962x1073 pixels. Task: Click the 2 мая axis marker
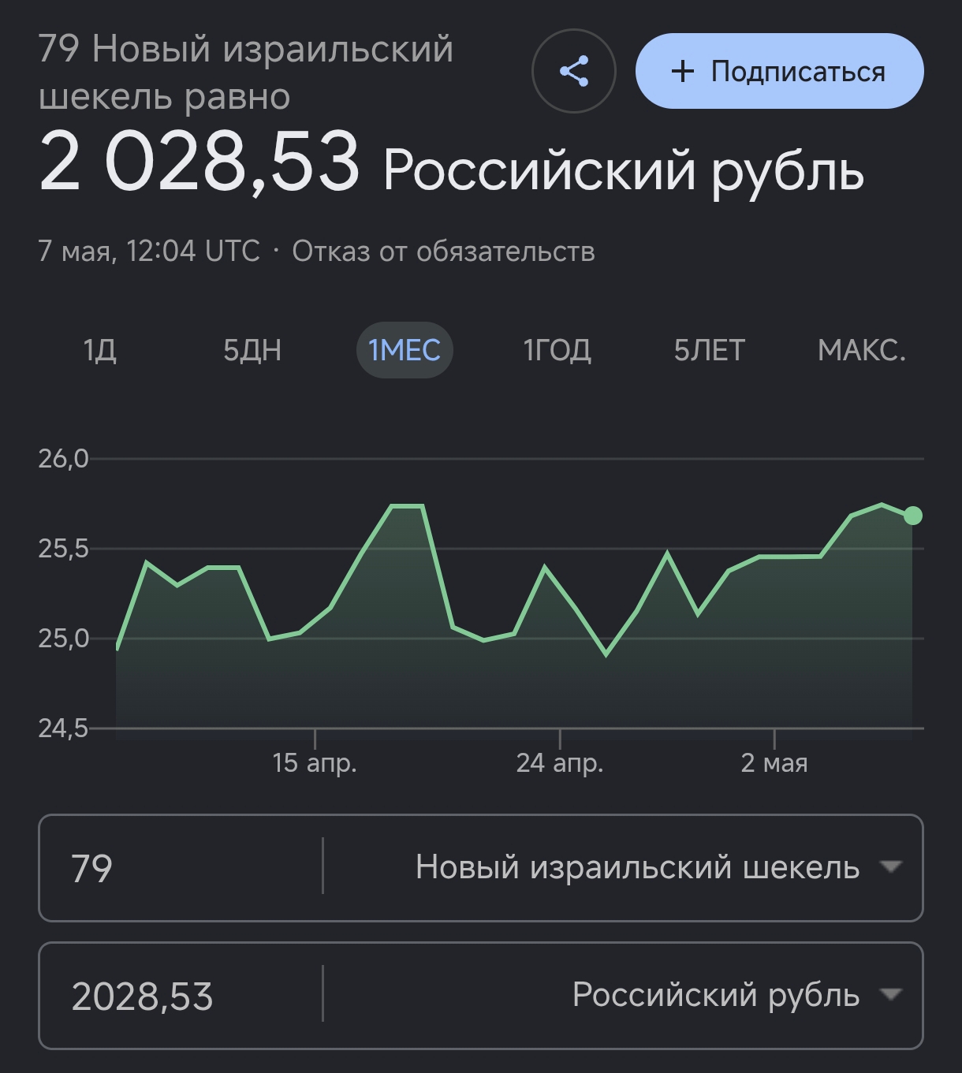point(774,762)
